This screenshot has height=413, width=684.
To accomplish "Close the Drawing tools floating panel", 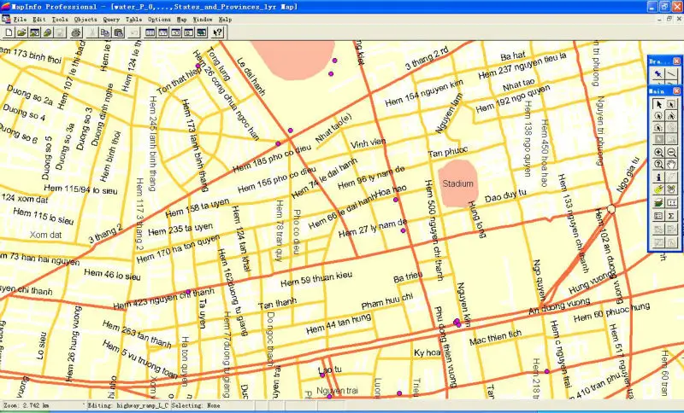I will tap(676, 61).
